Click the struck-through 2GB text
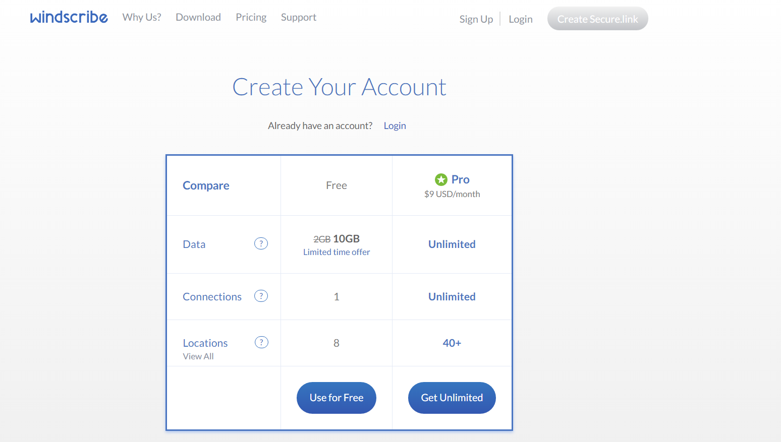 click(x=322, y=239)
